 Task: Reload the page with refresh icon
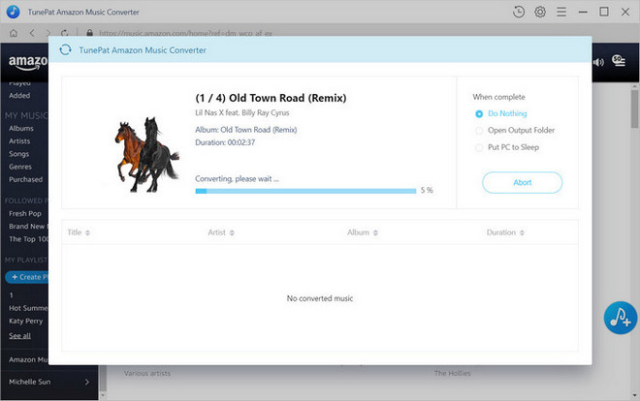[x=65, y=33]
